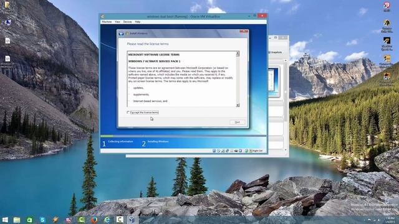Click the hard disk activity icon in VirtualBox status bar

[214, 151]
